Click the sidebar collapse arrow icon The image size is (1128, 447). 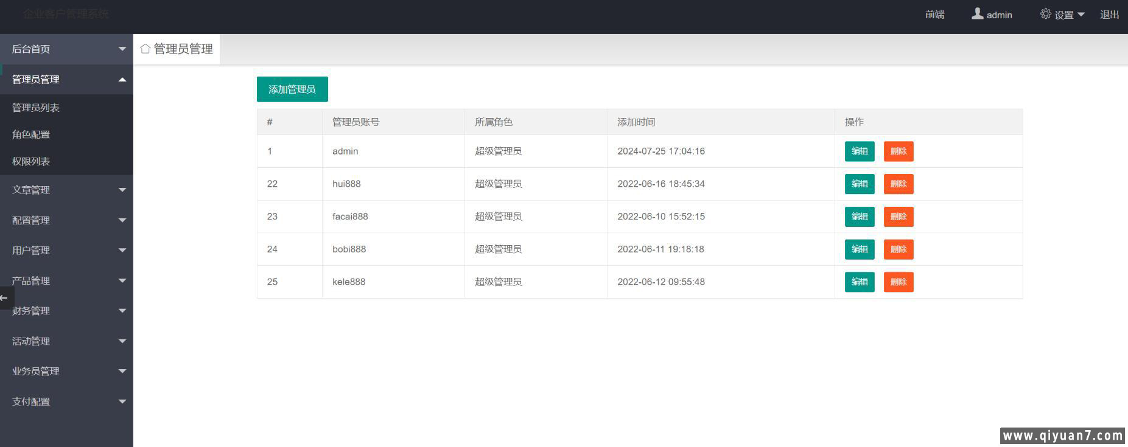tap(5, 298)
